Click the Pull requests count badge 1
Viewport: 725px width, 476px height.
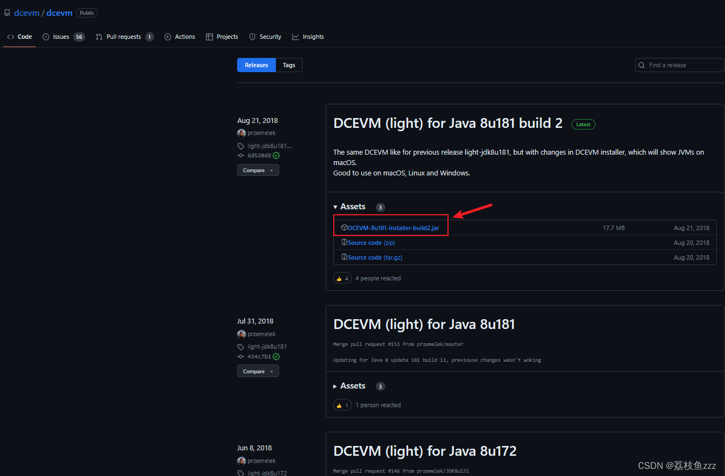tap(150, 37)
